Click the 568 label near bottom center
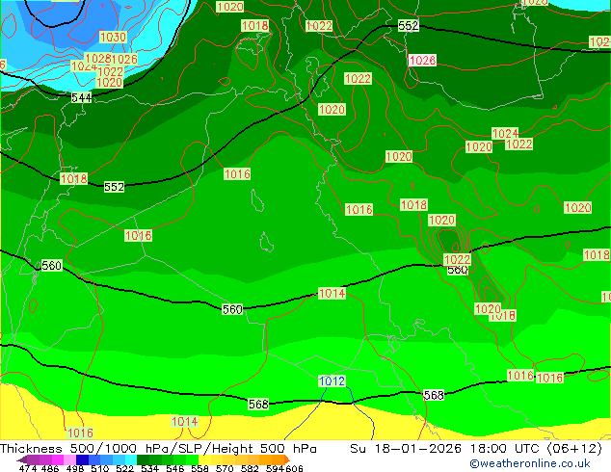Image resolution: width=611 pixels, height=472 pixels. tap(258, 405)
